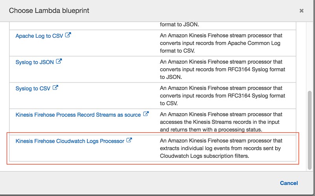315x196 pixels.
Task: Click the RFC3164 Syslog to CSV description text
Action: pos(222,95)
